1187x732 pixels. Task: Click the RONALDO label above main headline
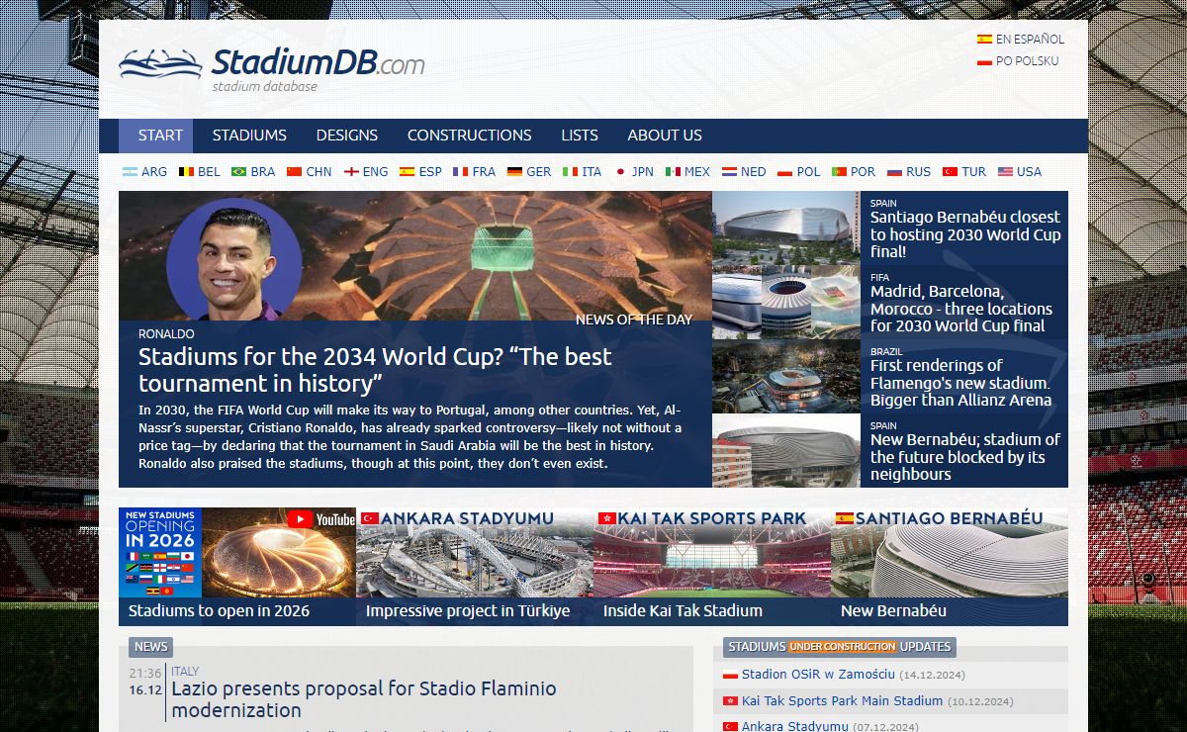pyautogui.click(x=166, y=334)
